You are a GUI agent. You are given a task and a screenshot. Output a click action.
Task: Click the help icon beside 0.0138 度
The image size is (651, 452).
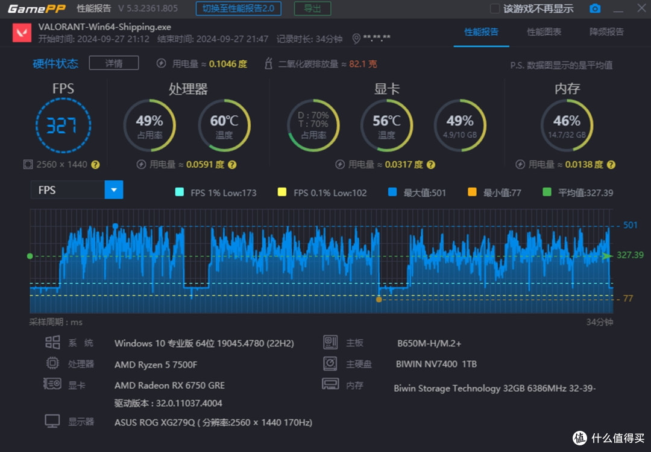pyautogui.click(x=611, y=165)
